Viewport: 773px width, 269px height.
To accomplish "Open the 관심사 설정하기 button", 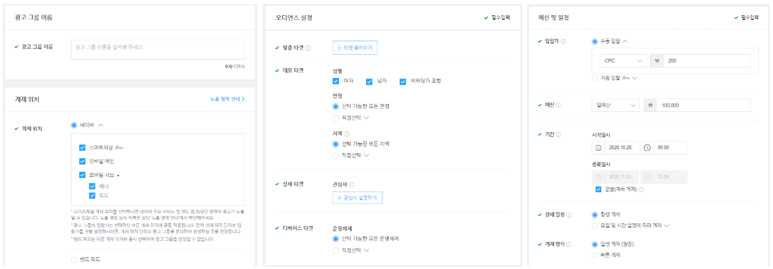I will pyautogui.click(x=358, y=198).
